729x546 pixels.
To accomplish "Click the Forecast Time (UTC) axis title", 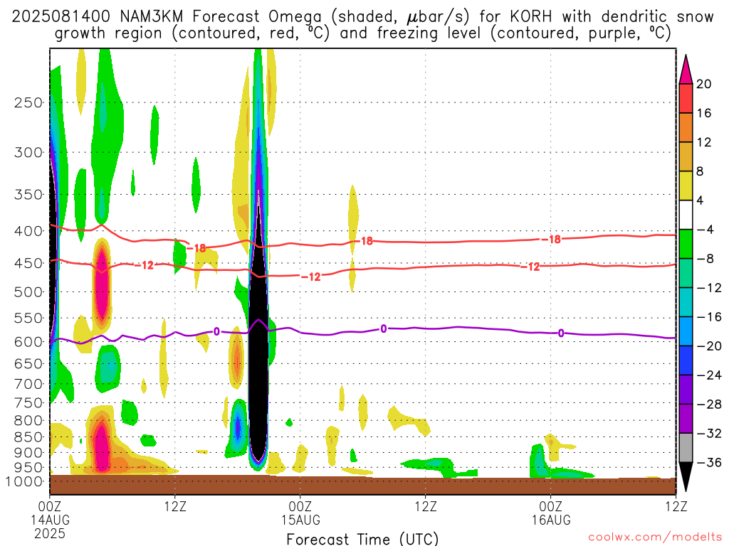I will tap(362, 539).
